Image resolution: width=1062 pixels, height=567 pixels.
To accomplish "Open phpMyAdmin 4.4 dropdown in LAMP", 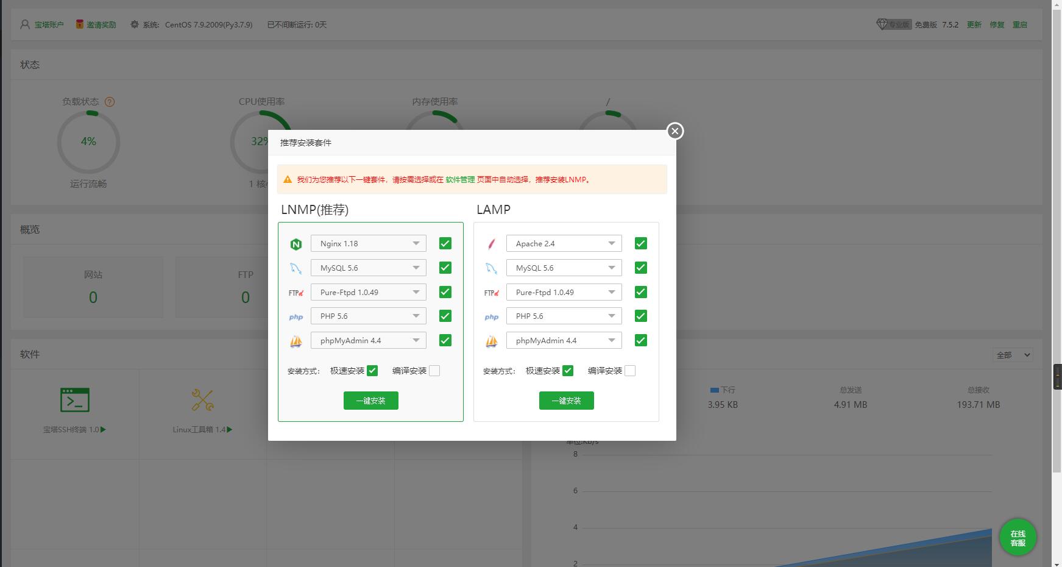I will (x=564, y=340).
